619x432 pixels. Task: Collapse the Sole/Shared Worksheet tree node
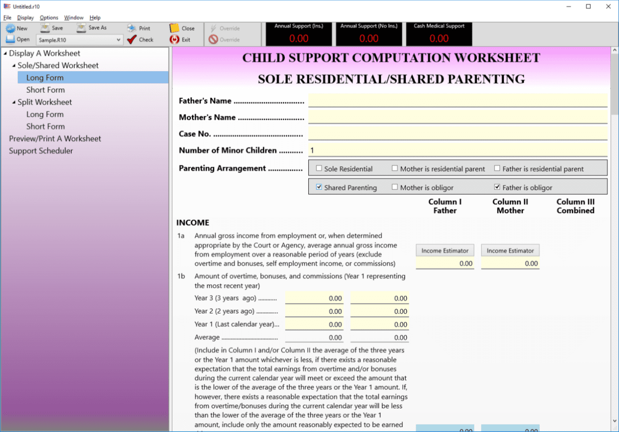[x=14, y=65]
